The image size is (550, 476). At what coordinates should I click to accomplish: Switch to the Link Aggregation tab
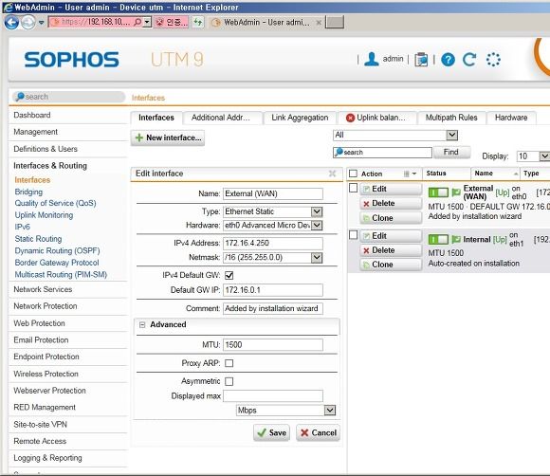[x=300, y=118]
